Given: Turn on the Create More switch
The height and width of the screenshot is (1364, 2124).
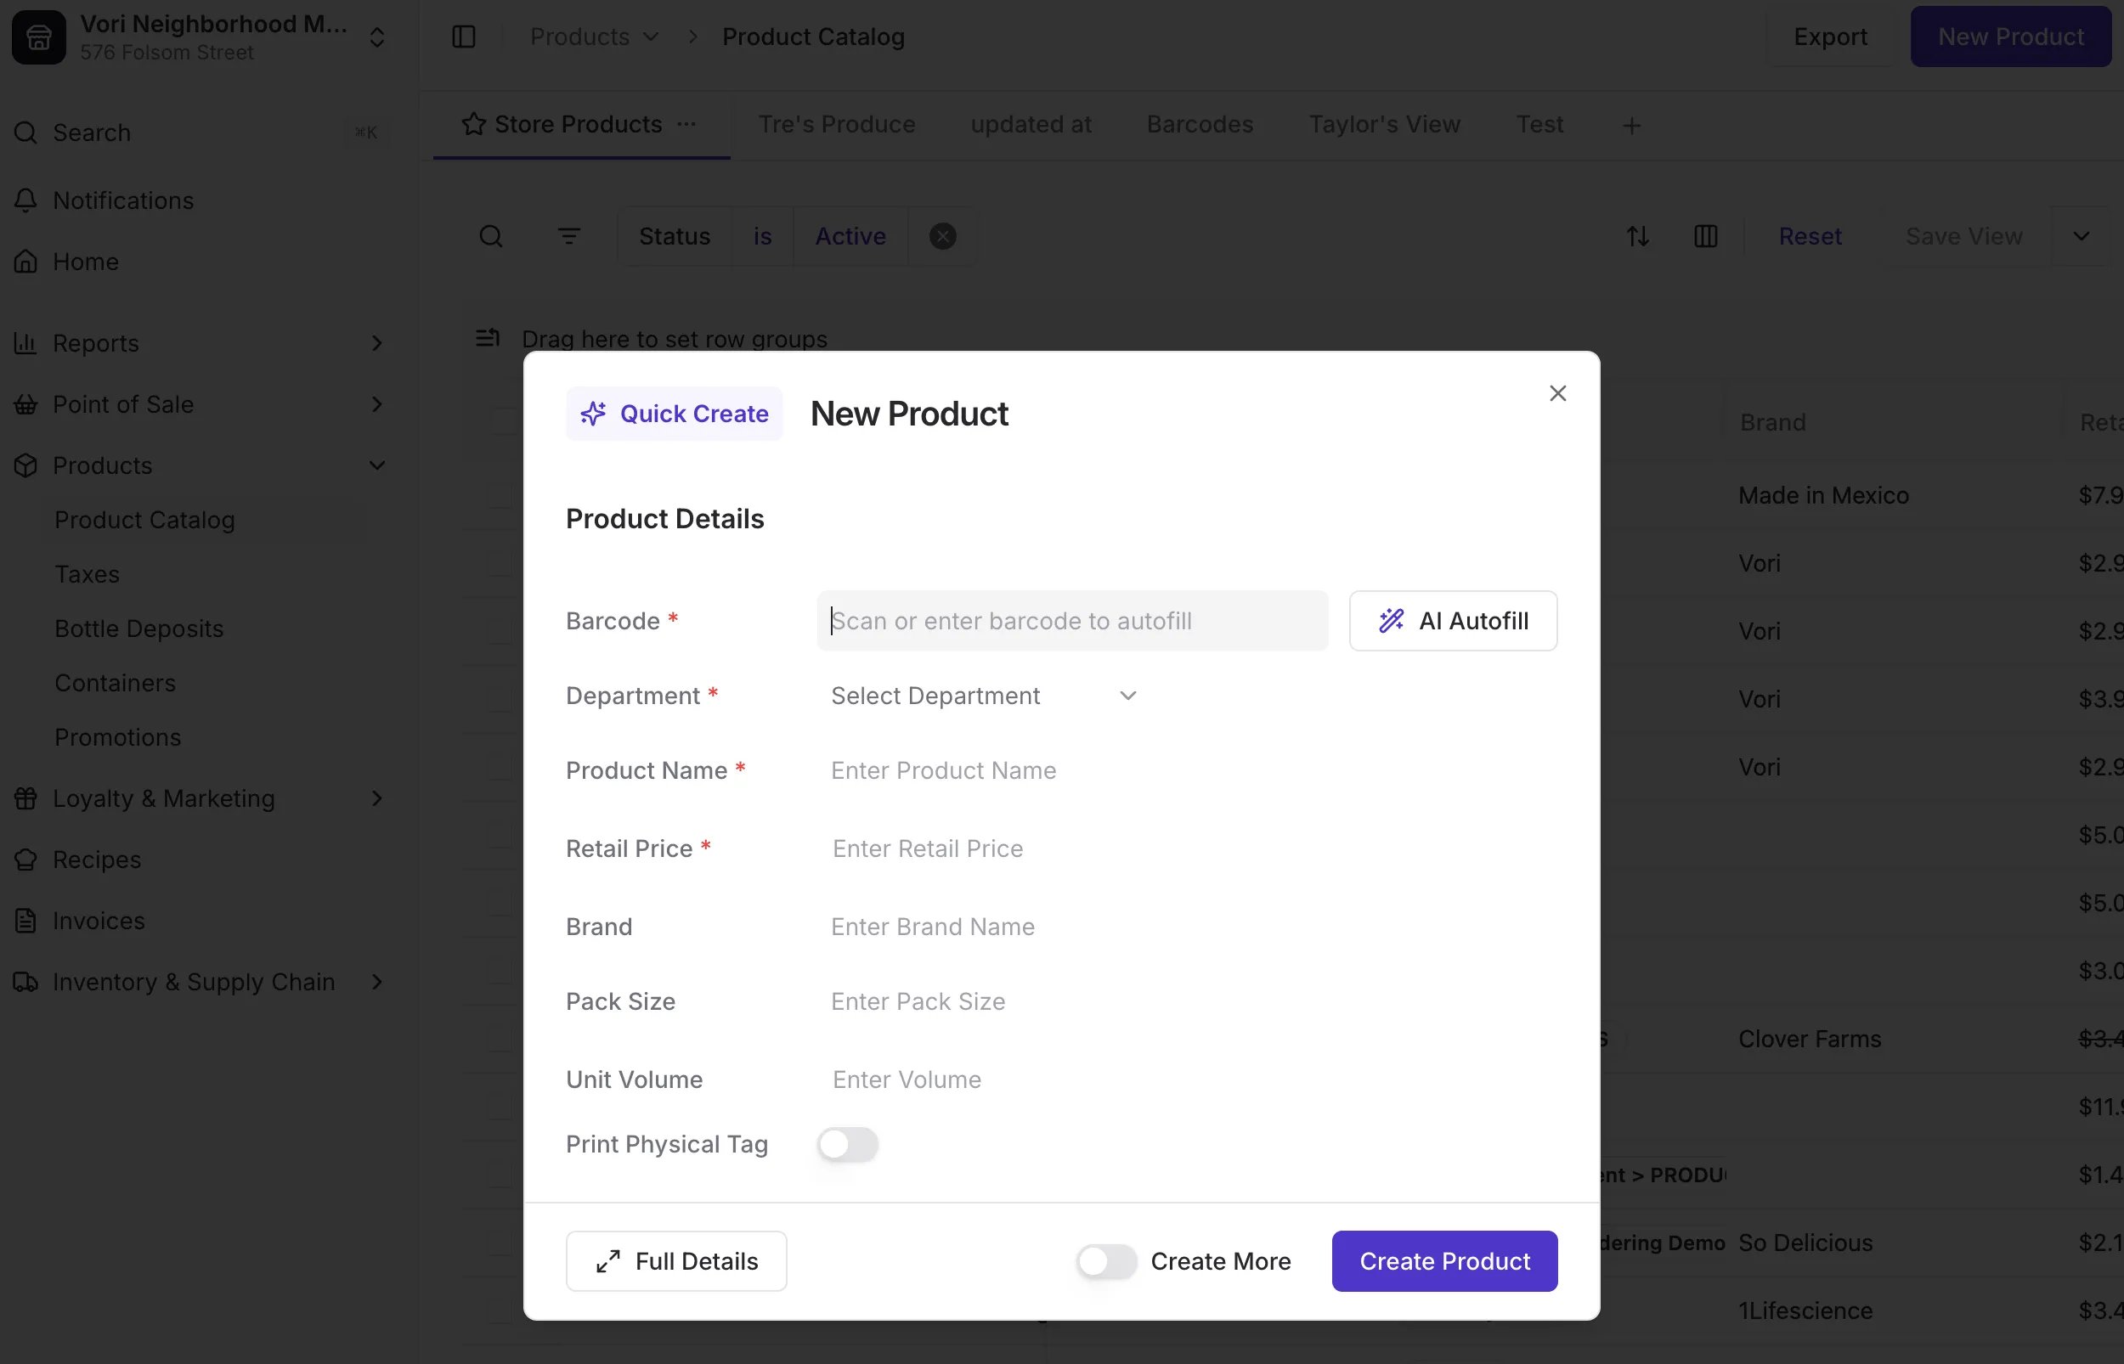Looking at the screenshot, I should [x=1106, y=1261].
